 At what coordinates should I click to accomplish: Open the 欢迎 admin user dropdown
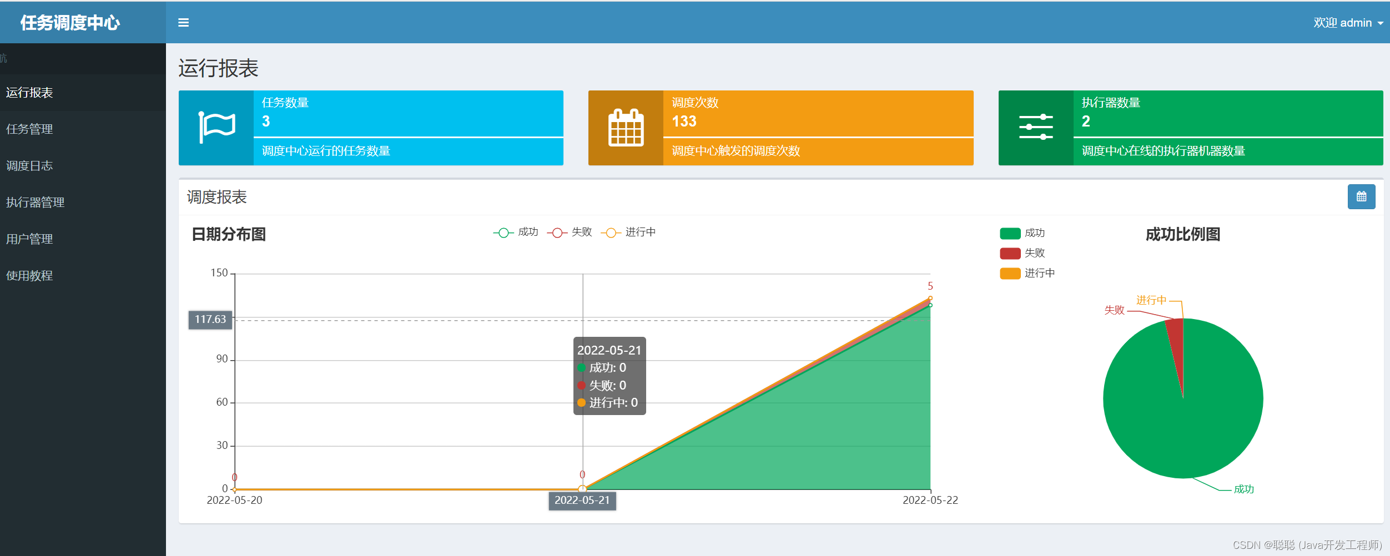coord(1348,23)
